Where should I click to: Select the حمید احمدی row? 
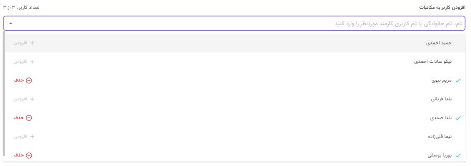235,43
